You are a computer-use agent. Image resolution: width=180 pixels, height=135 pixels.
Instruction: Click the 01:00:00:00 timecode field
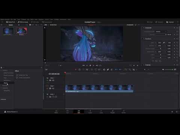point(54,74)
